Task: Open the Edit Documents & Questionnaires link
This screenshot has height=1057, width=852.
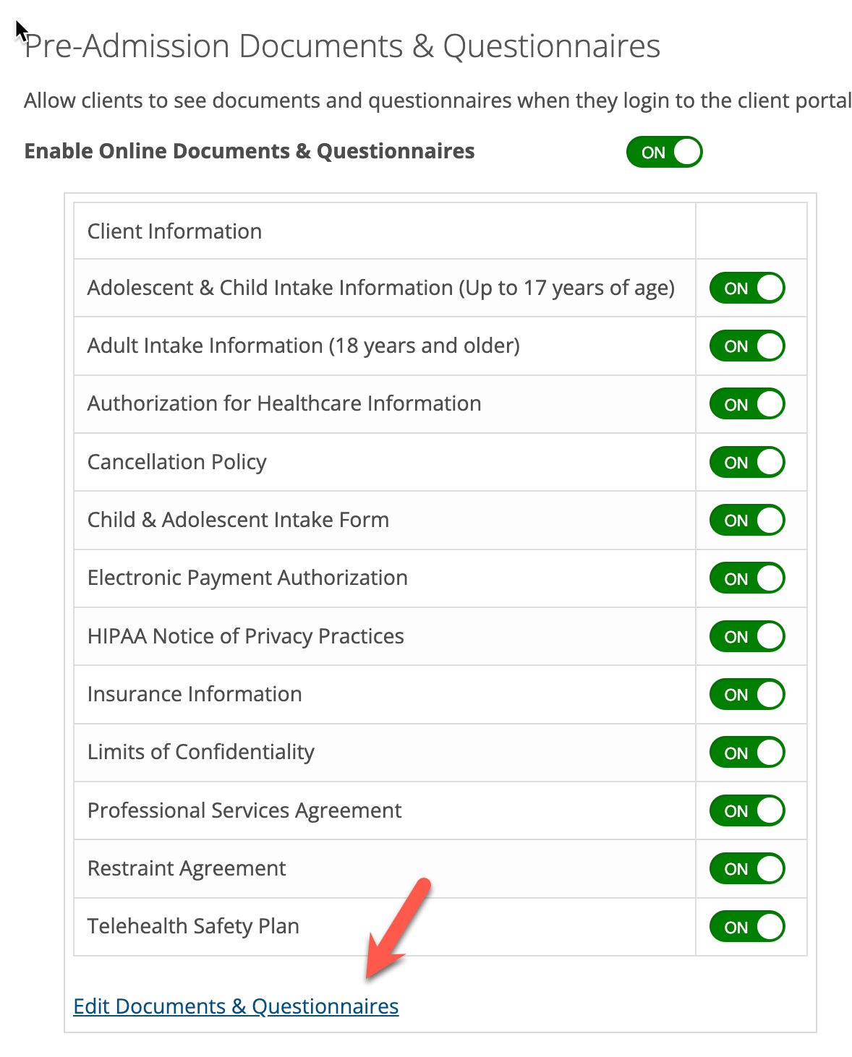Action: click(x=236, y=1006)
